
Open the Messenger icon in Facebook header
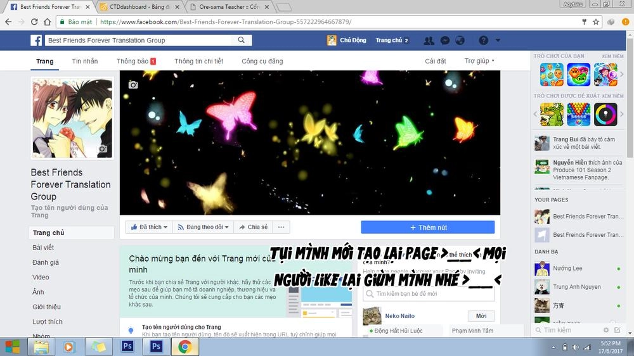(445, 40)
